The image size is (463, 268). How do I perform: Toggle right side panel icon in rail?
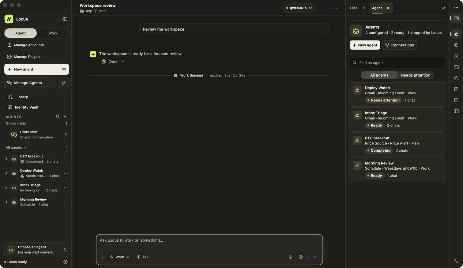click(x=456, y=18)
